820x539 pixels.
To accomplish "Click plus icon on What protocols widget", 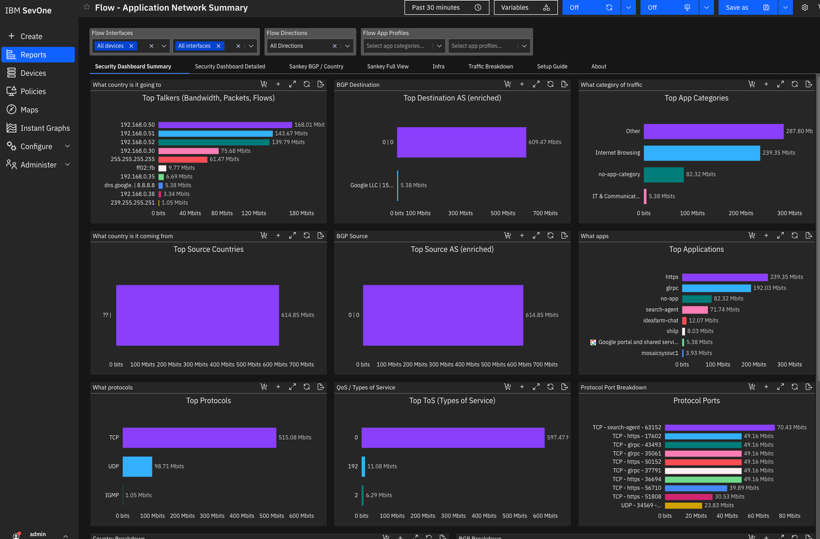I will click(x=278, y=387).
